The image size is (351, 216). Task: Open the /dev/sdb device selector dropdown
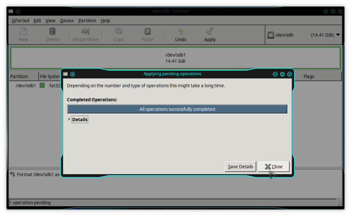338,35
